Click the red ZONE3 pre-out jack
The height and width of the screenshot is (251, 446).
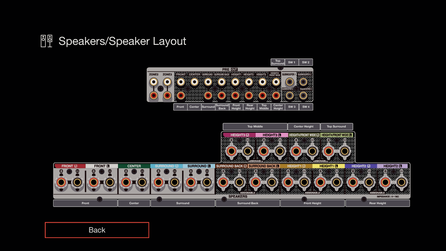coord(167,95)
